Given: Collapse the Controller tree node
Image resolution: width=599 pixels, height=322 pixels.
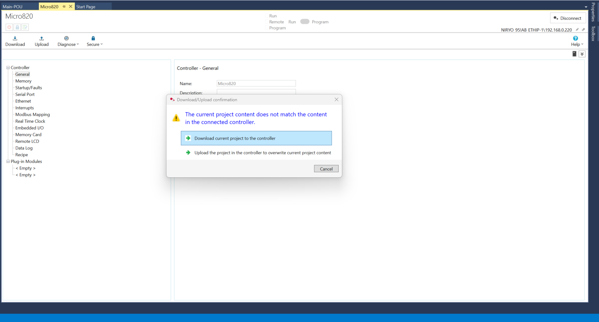Looking at the screenshot, I should click(x=8, y=67).
